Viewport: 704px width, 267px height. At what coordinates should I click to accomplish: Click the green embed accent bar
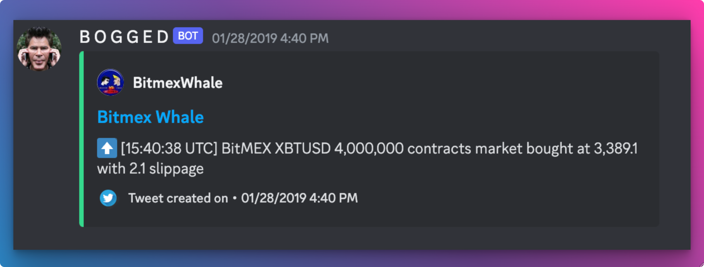[x=81, y=139]
